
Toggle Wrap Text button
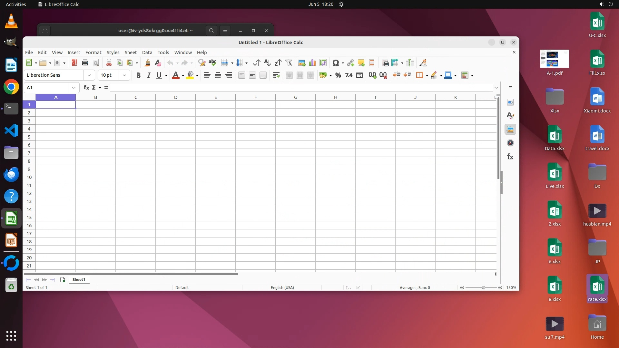(x=276, y=75)
